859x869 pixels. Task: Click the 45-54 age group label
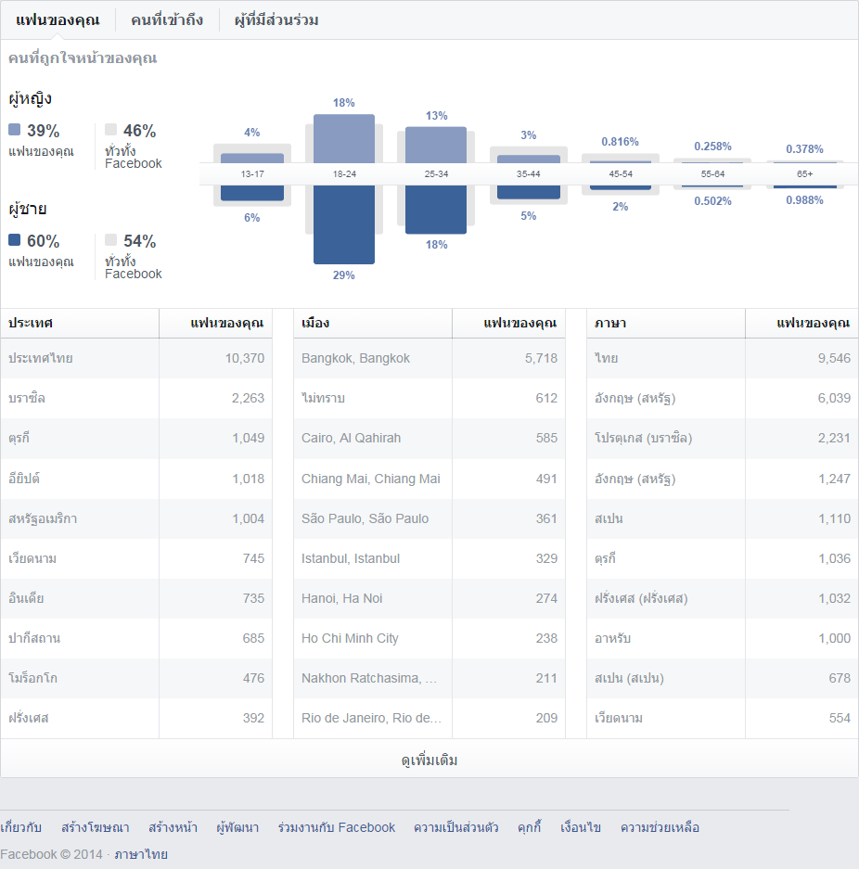pyautogui.click(x=621, y=174)
